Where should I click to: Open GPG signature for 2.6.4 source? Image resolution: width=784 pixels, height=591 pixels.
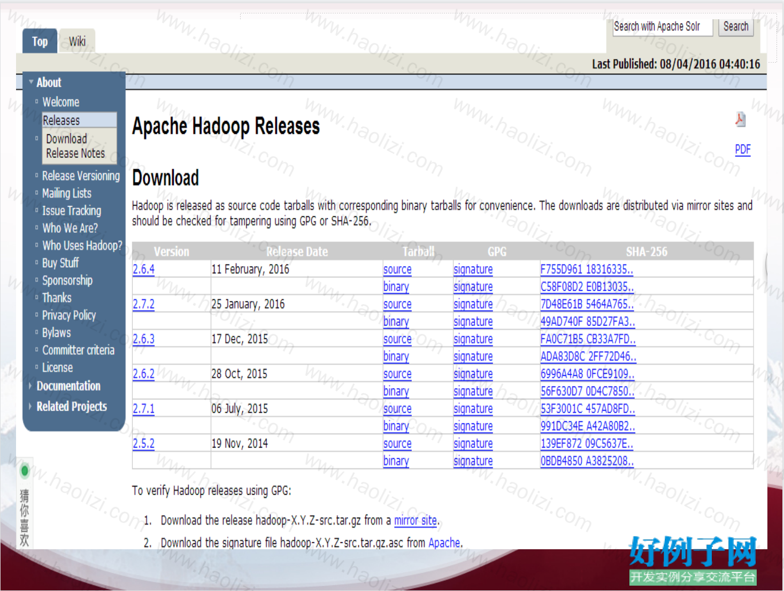pos(473,269)
